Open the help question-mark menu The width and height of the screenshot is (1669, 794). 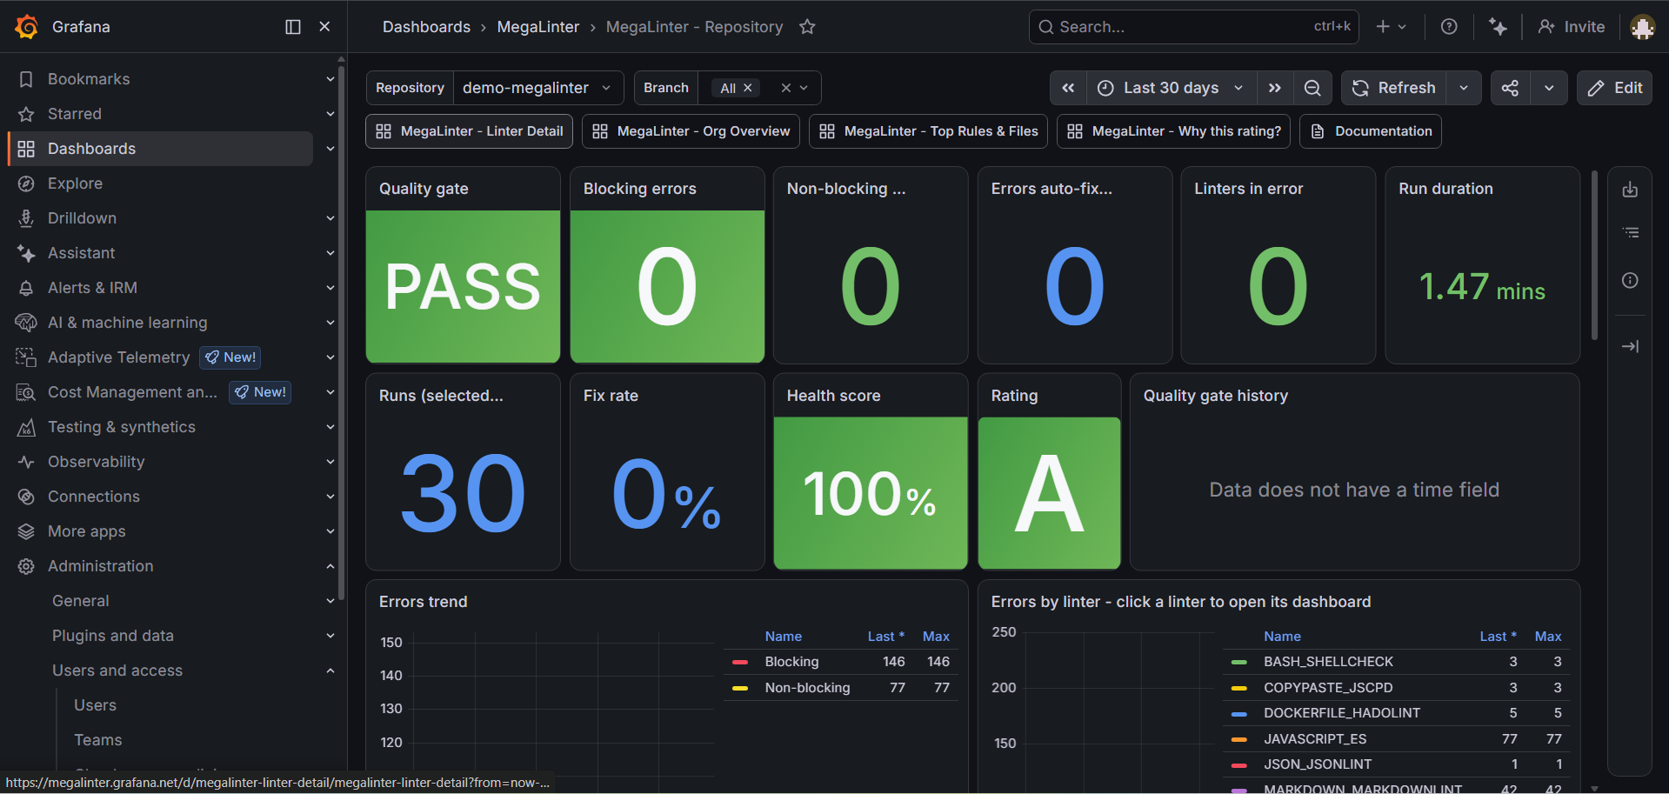pos(1449,27)
